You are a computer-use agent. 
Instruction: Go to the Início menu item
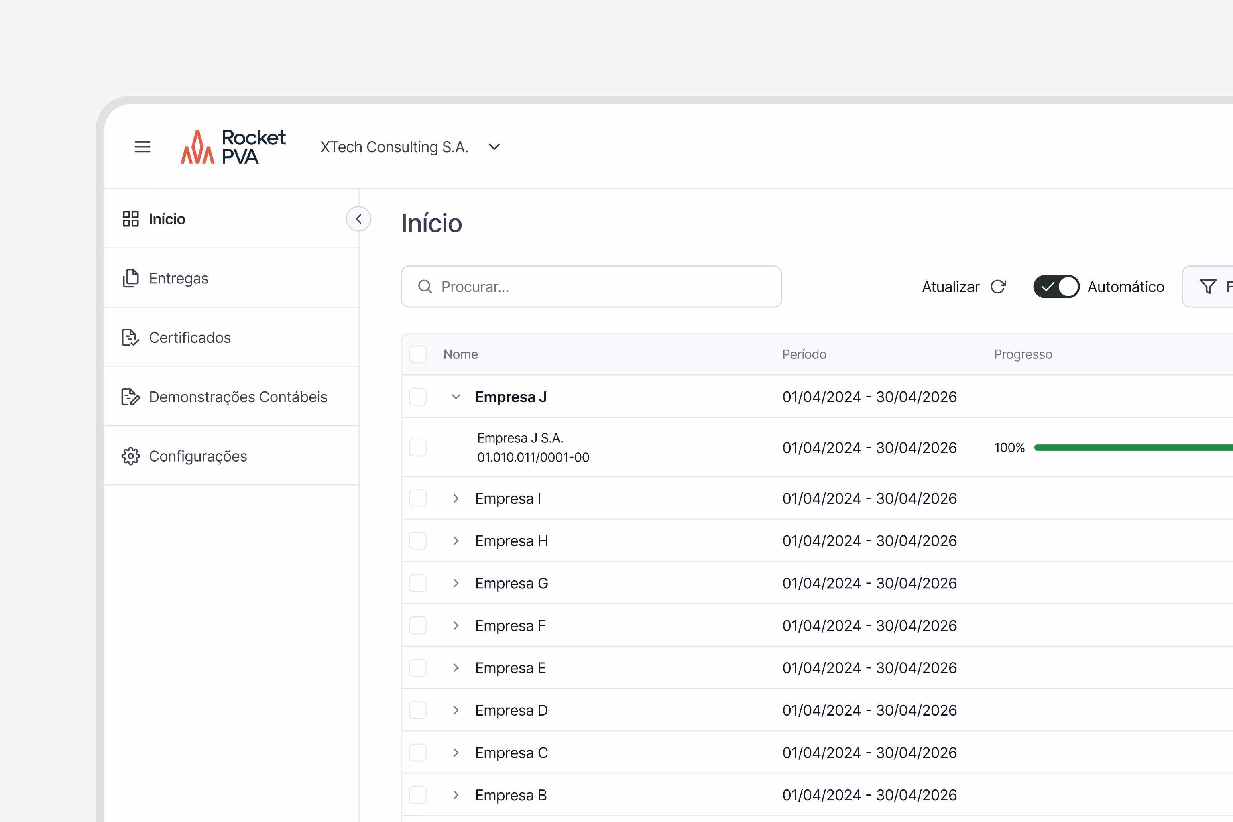tap(167, 219)
